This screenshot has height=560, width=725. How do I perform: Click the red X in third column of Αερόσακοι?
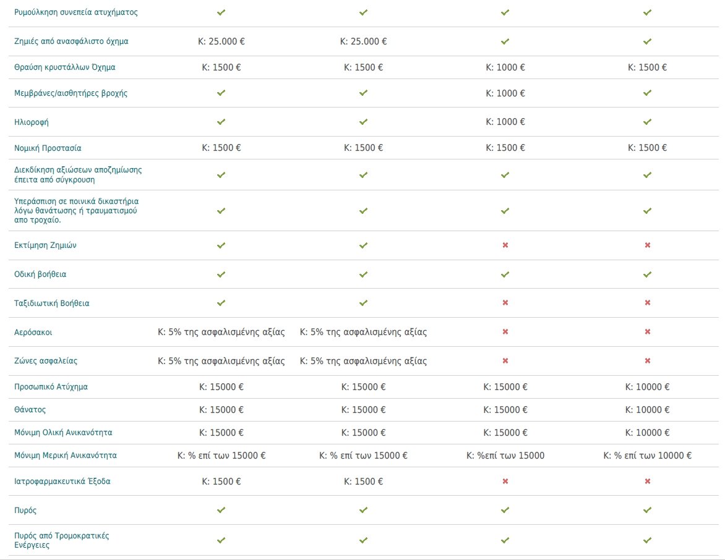coord(505,332)
